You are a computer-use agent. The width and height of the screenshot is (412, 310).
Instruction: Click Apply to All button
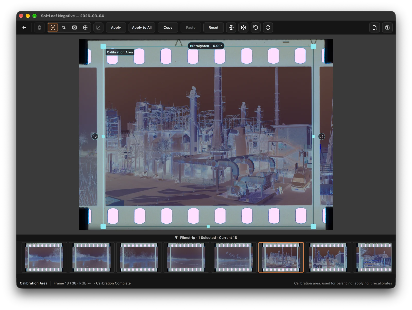(x=142, y=28)
